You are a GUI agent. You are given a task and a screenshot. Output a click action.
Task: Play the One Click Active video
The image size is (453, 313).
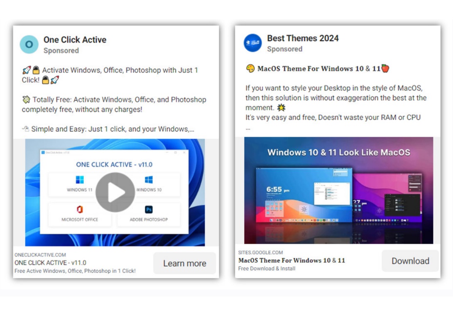pyautogui.click(x=115, y=193)
